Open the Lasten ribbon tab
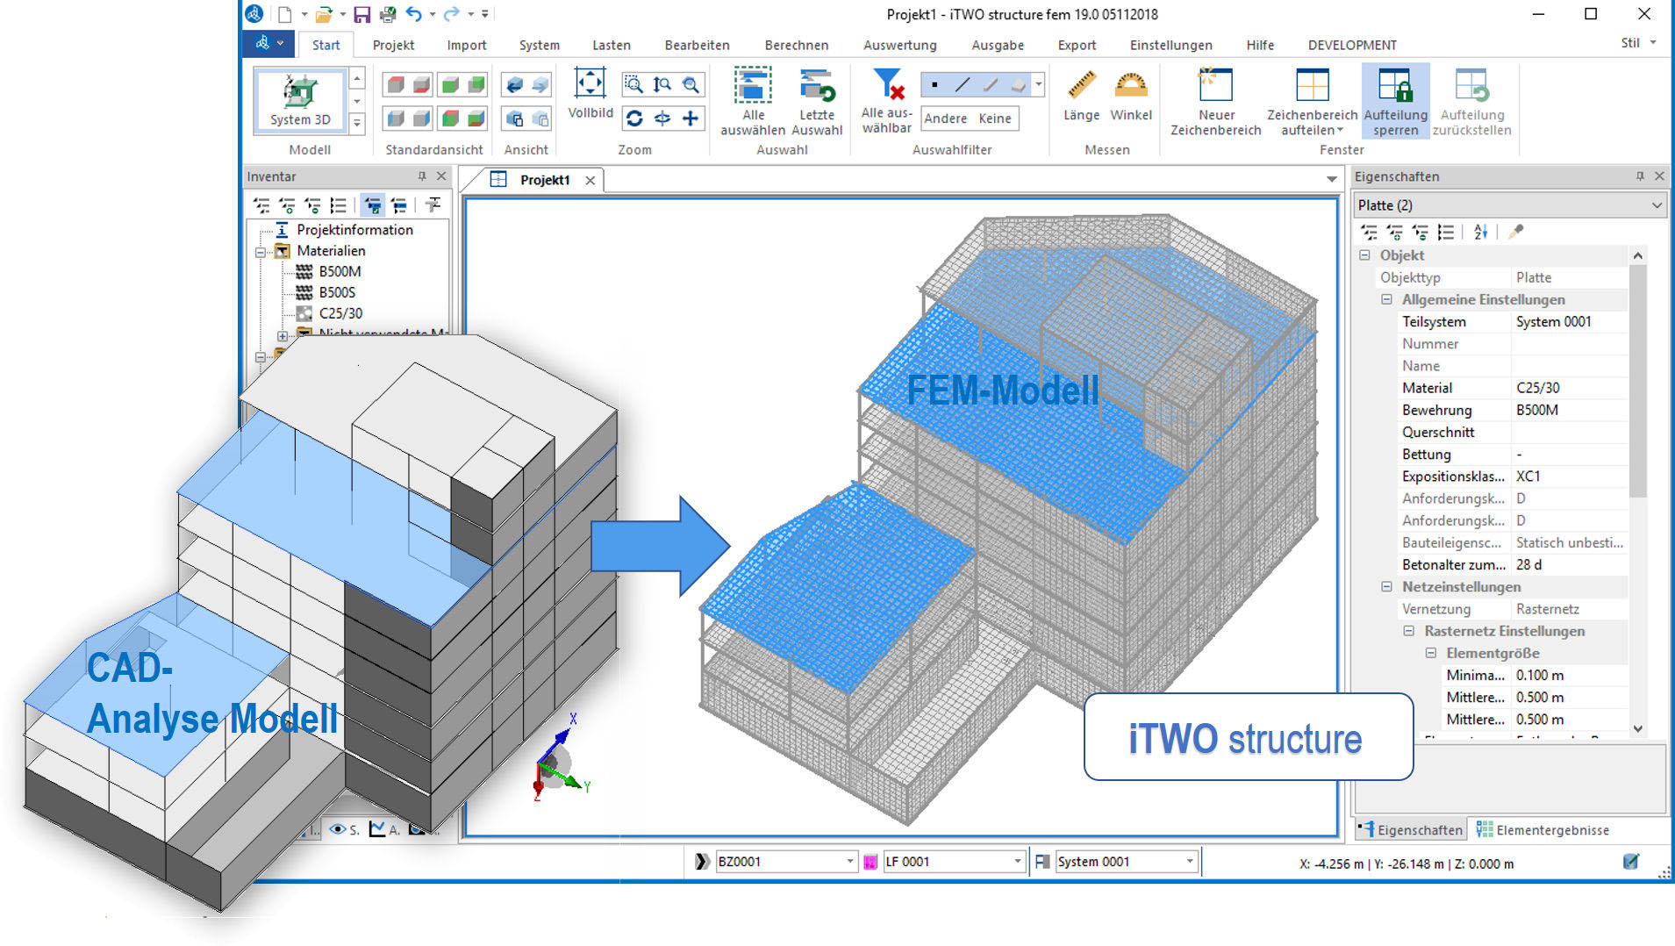Screen dimensions: 1675x946 (612, 45)
